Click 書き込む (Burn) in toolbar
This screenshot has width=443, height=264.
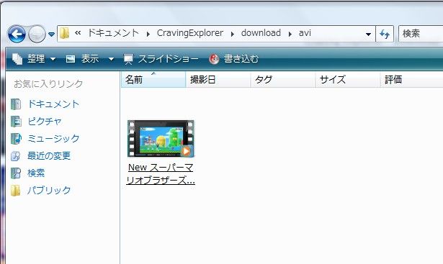point(241,59)
